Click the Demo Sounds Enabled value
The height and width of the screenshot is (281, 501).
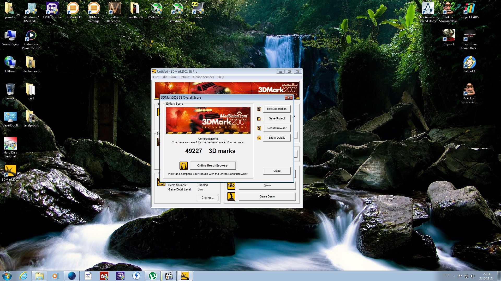pos(203,185)
